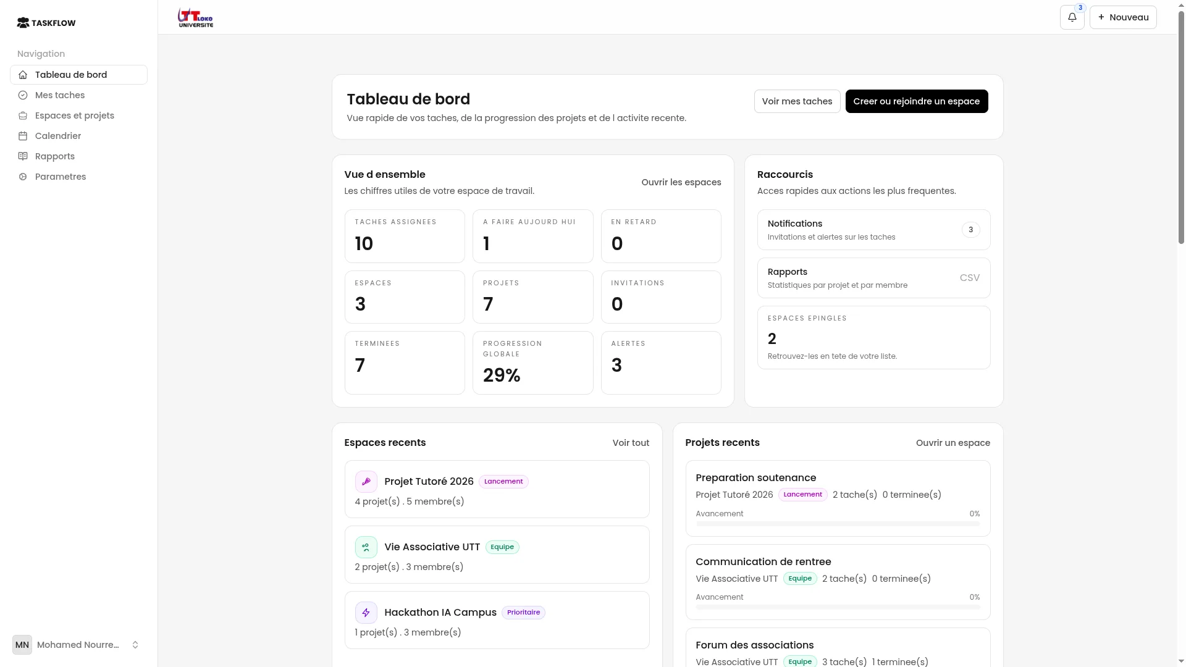The width and height of the screenshot is (1186, 667).
Task: Click the Ouvrir un espace link
Action: [x=953, y=443]
